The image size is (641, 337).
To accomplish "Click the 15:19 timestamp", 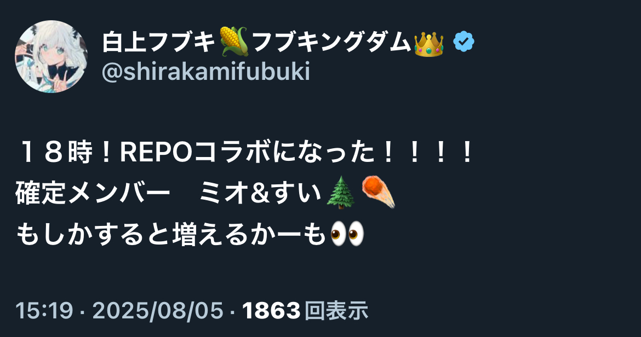I will pos(44,311).
